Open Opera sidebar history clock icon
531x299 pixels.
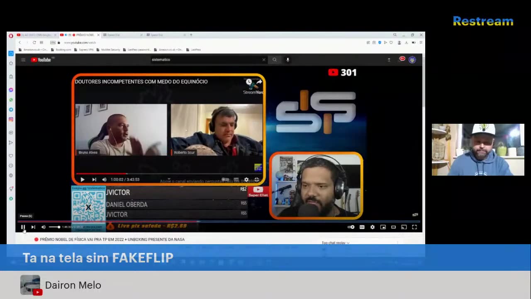coord(11,166)
